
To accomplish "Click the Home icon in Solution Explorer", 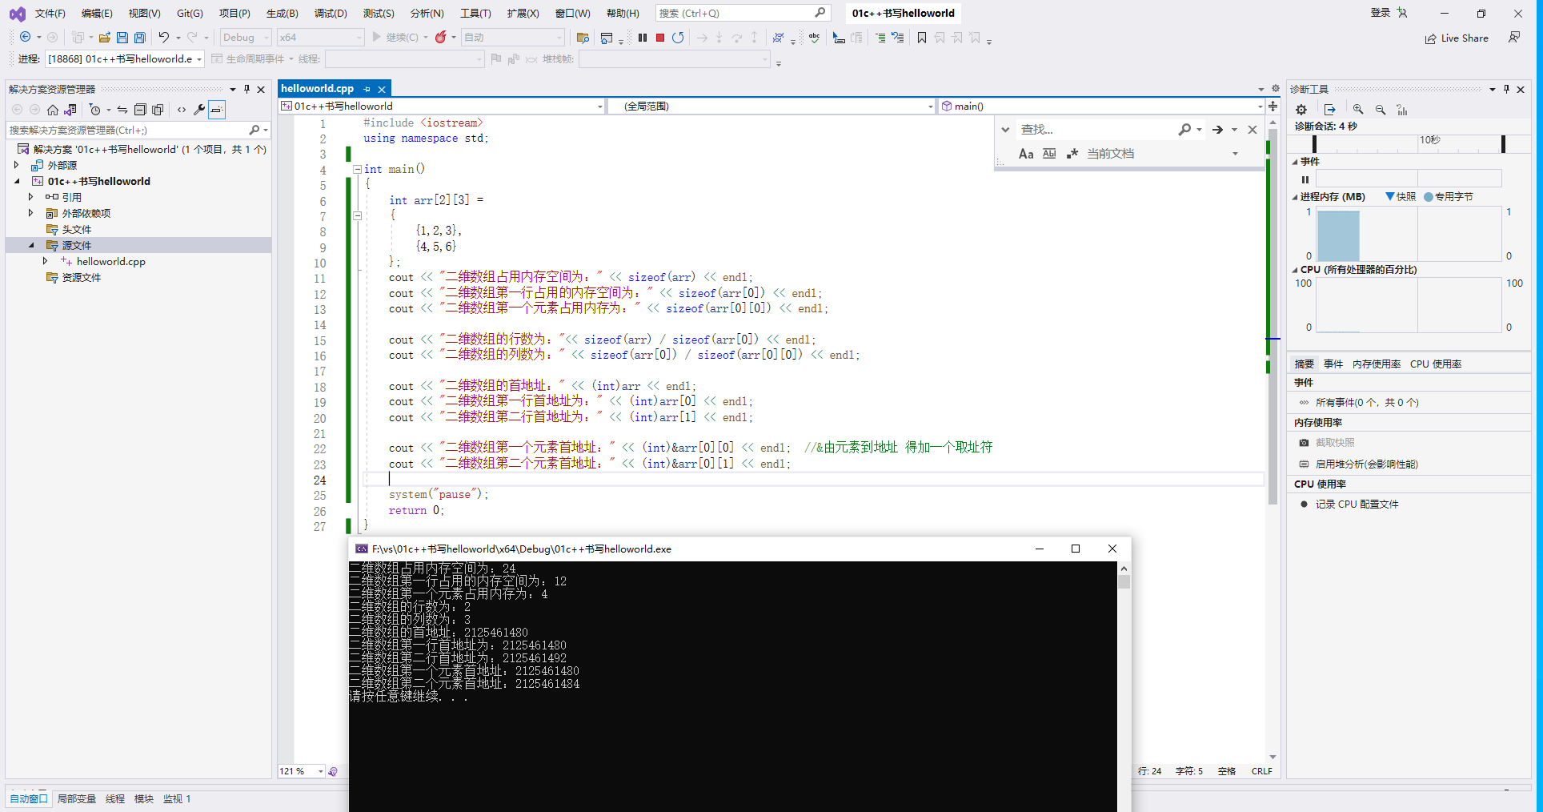I will pyautogui.click(x=53, y=110).
